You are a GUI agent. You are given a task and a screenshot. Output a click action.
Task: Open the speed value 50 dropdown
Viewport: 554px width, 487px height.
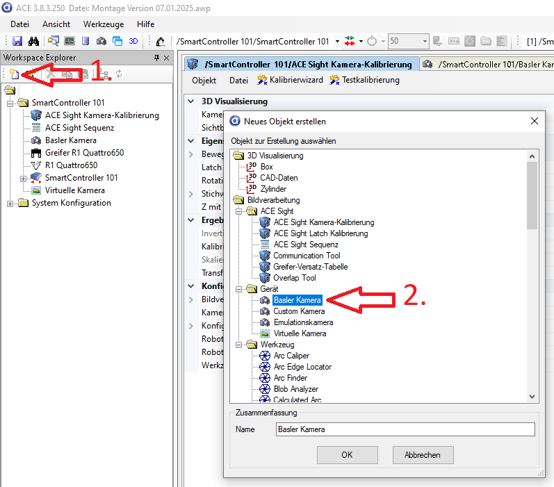point(424,42)
